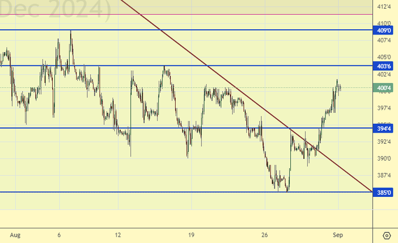Click the 409'0 blue price label
Screen dimensions: 398x243
(x=384, y=30)
